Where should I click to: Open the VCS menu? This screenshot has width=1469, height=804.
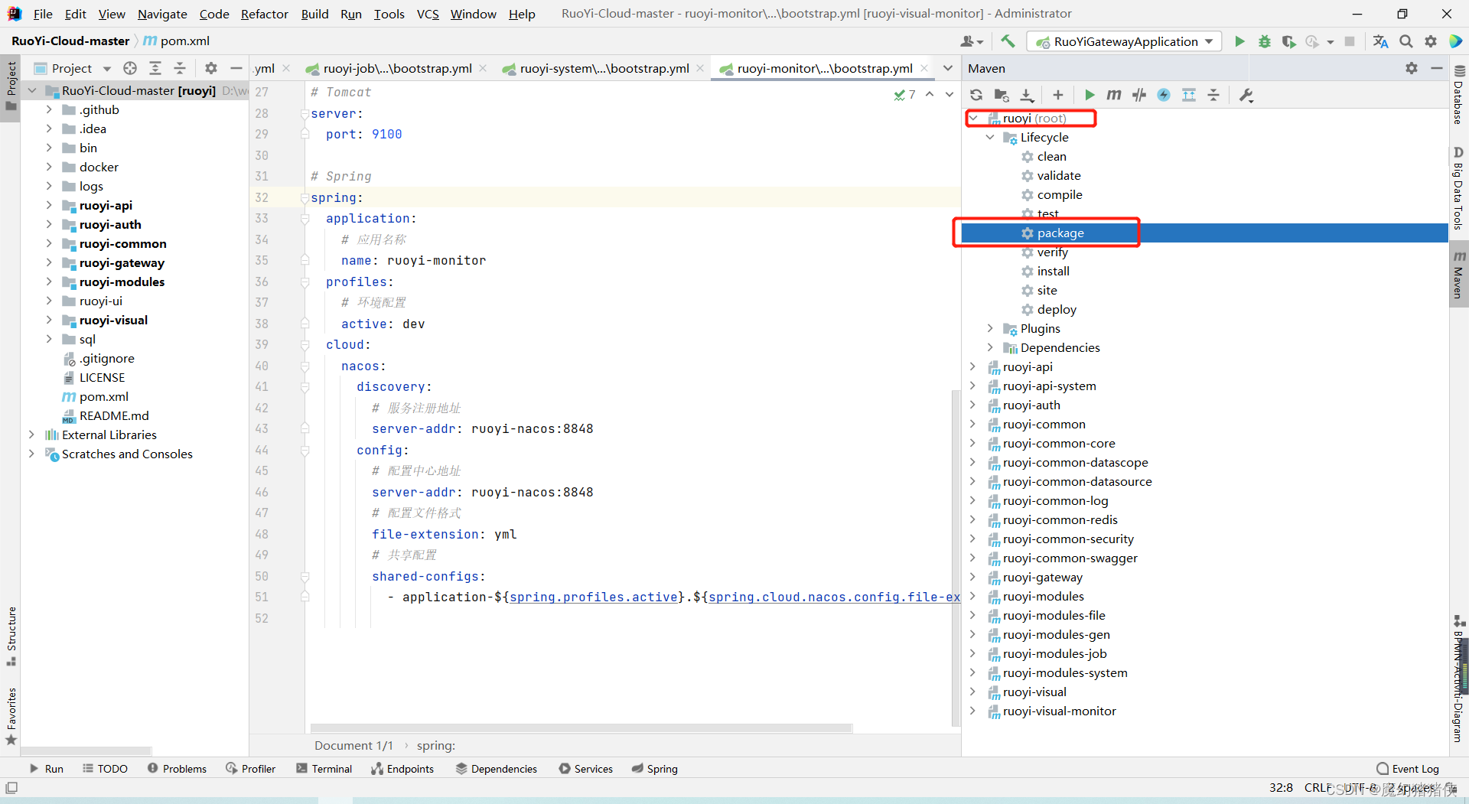(428, 14)
